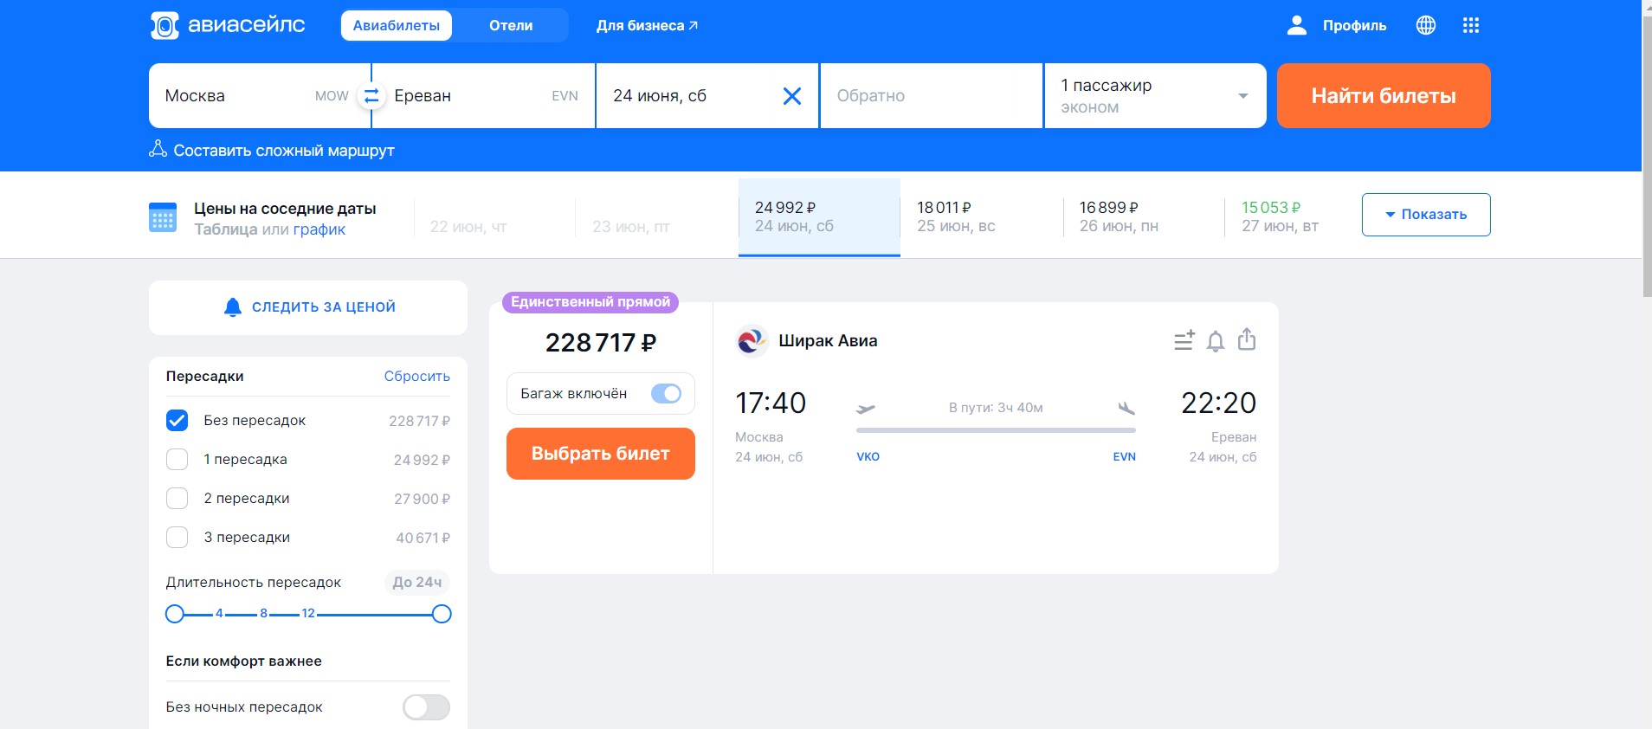Click the Aviasales logo icon

point(165,26)
